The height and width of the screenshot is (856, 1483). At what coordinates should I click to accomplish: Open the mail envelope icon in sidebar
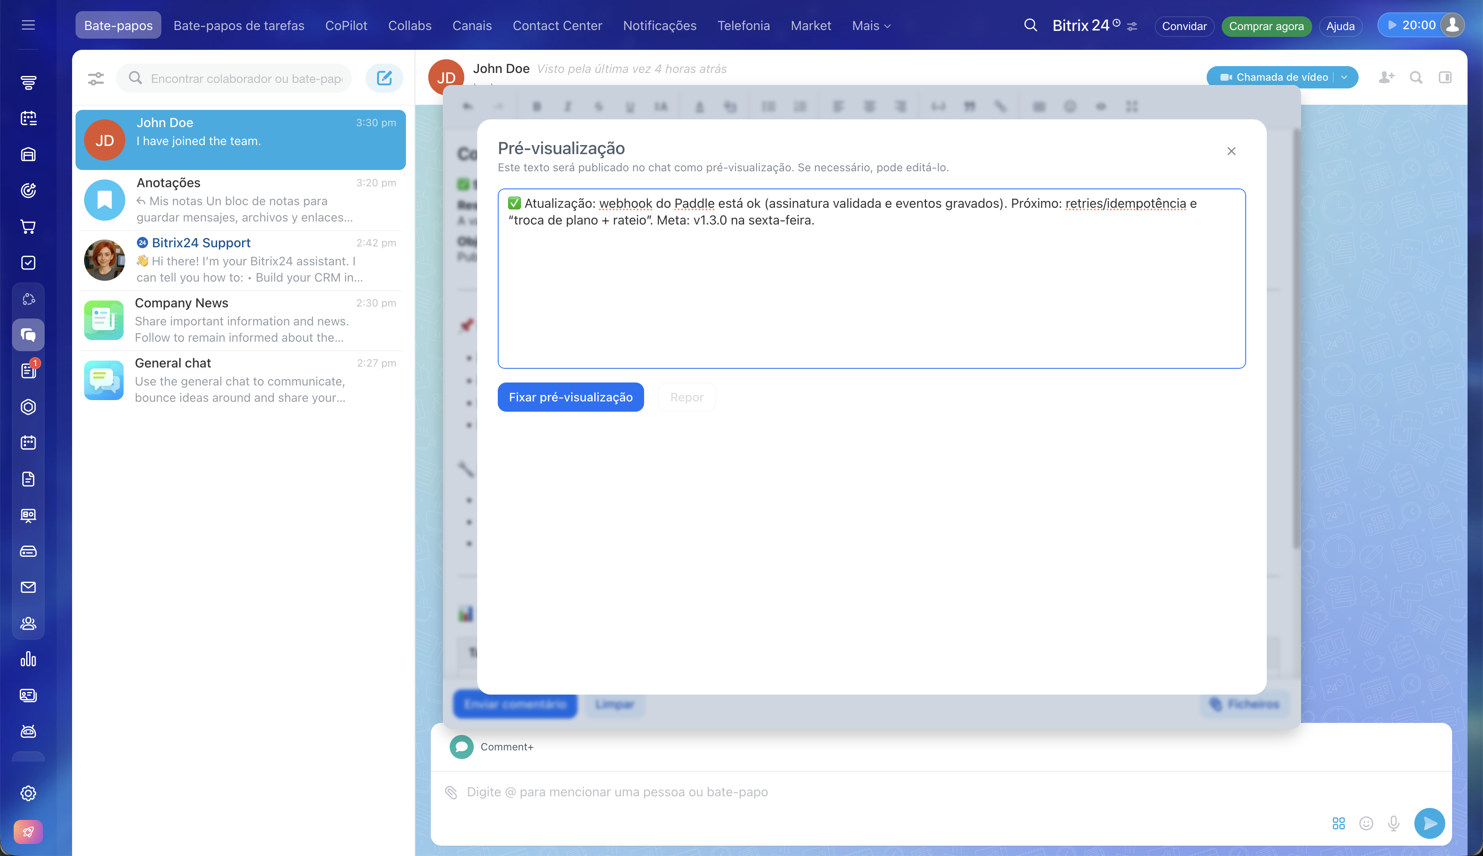[28, 587]
